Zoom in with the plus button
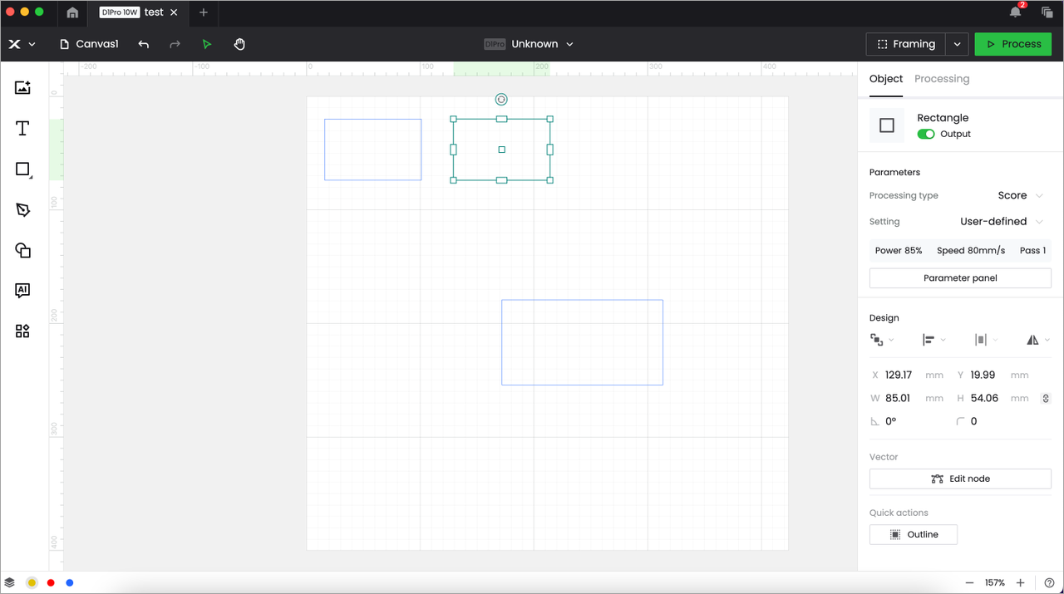The image size is (1064, 594). tap(1021, 582)
